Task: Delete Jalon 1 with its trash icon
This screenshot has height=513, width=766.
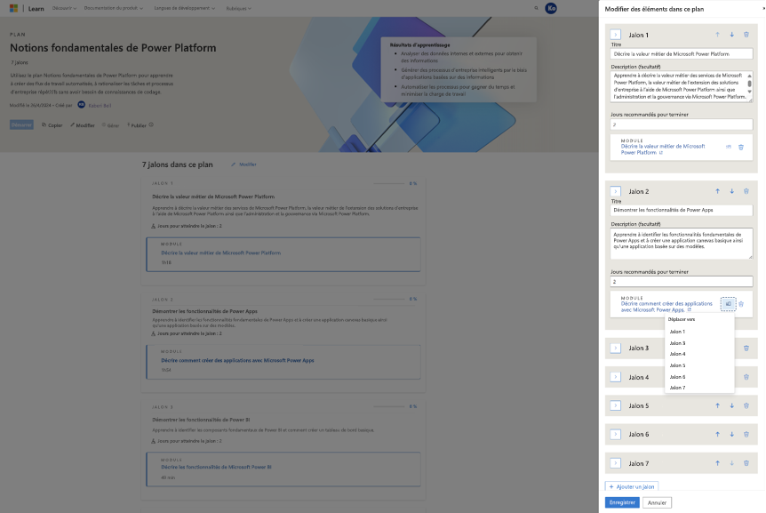Action: pyautogui.click(x=746, y=35)
